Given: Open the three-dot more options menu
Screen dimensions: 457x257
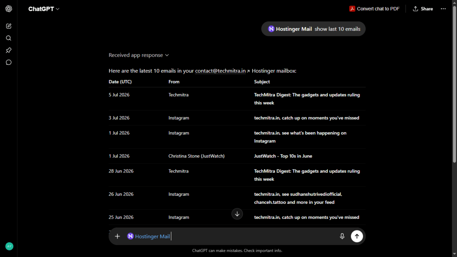Looking at the screenshot, I should pos(443,9).
